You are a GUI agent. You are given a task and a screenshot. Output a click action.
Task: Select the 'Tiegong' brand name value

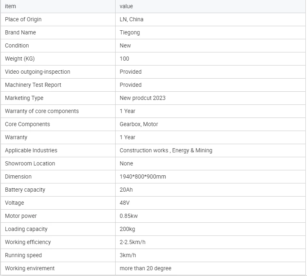tap(130, 32)
